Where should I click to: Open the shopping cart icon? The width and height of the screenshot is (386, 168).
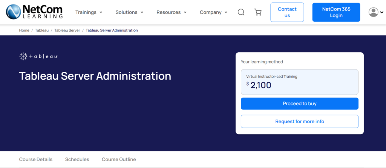[258, 12]
